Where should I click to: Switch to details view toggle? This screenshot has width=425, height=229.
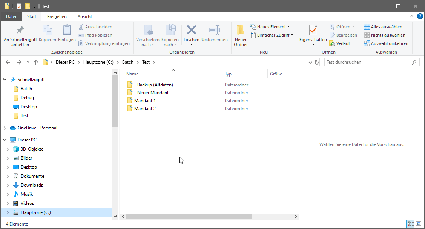pyautogui.click(x=410, y=224)
